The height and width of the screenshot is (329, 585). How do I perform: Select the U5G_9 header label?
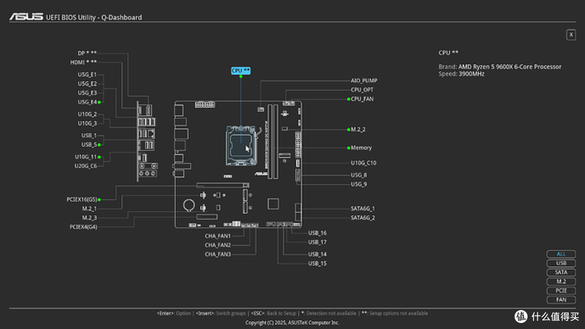coord(359,184)
